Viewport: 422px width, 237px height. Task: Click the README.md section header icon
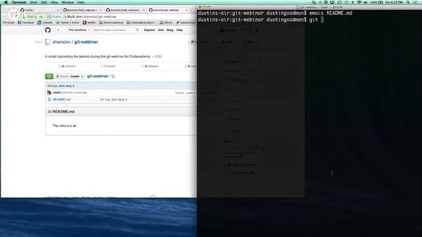click(49, 111)
